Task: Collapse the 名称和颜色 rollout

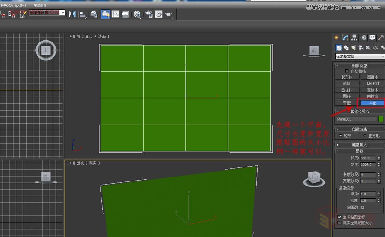Action: (359, 112)
